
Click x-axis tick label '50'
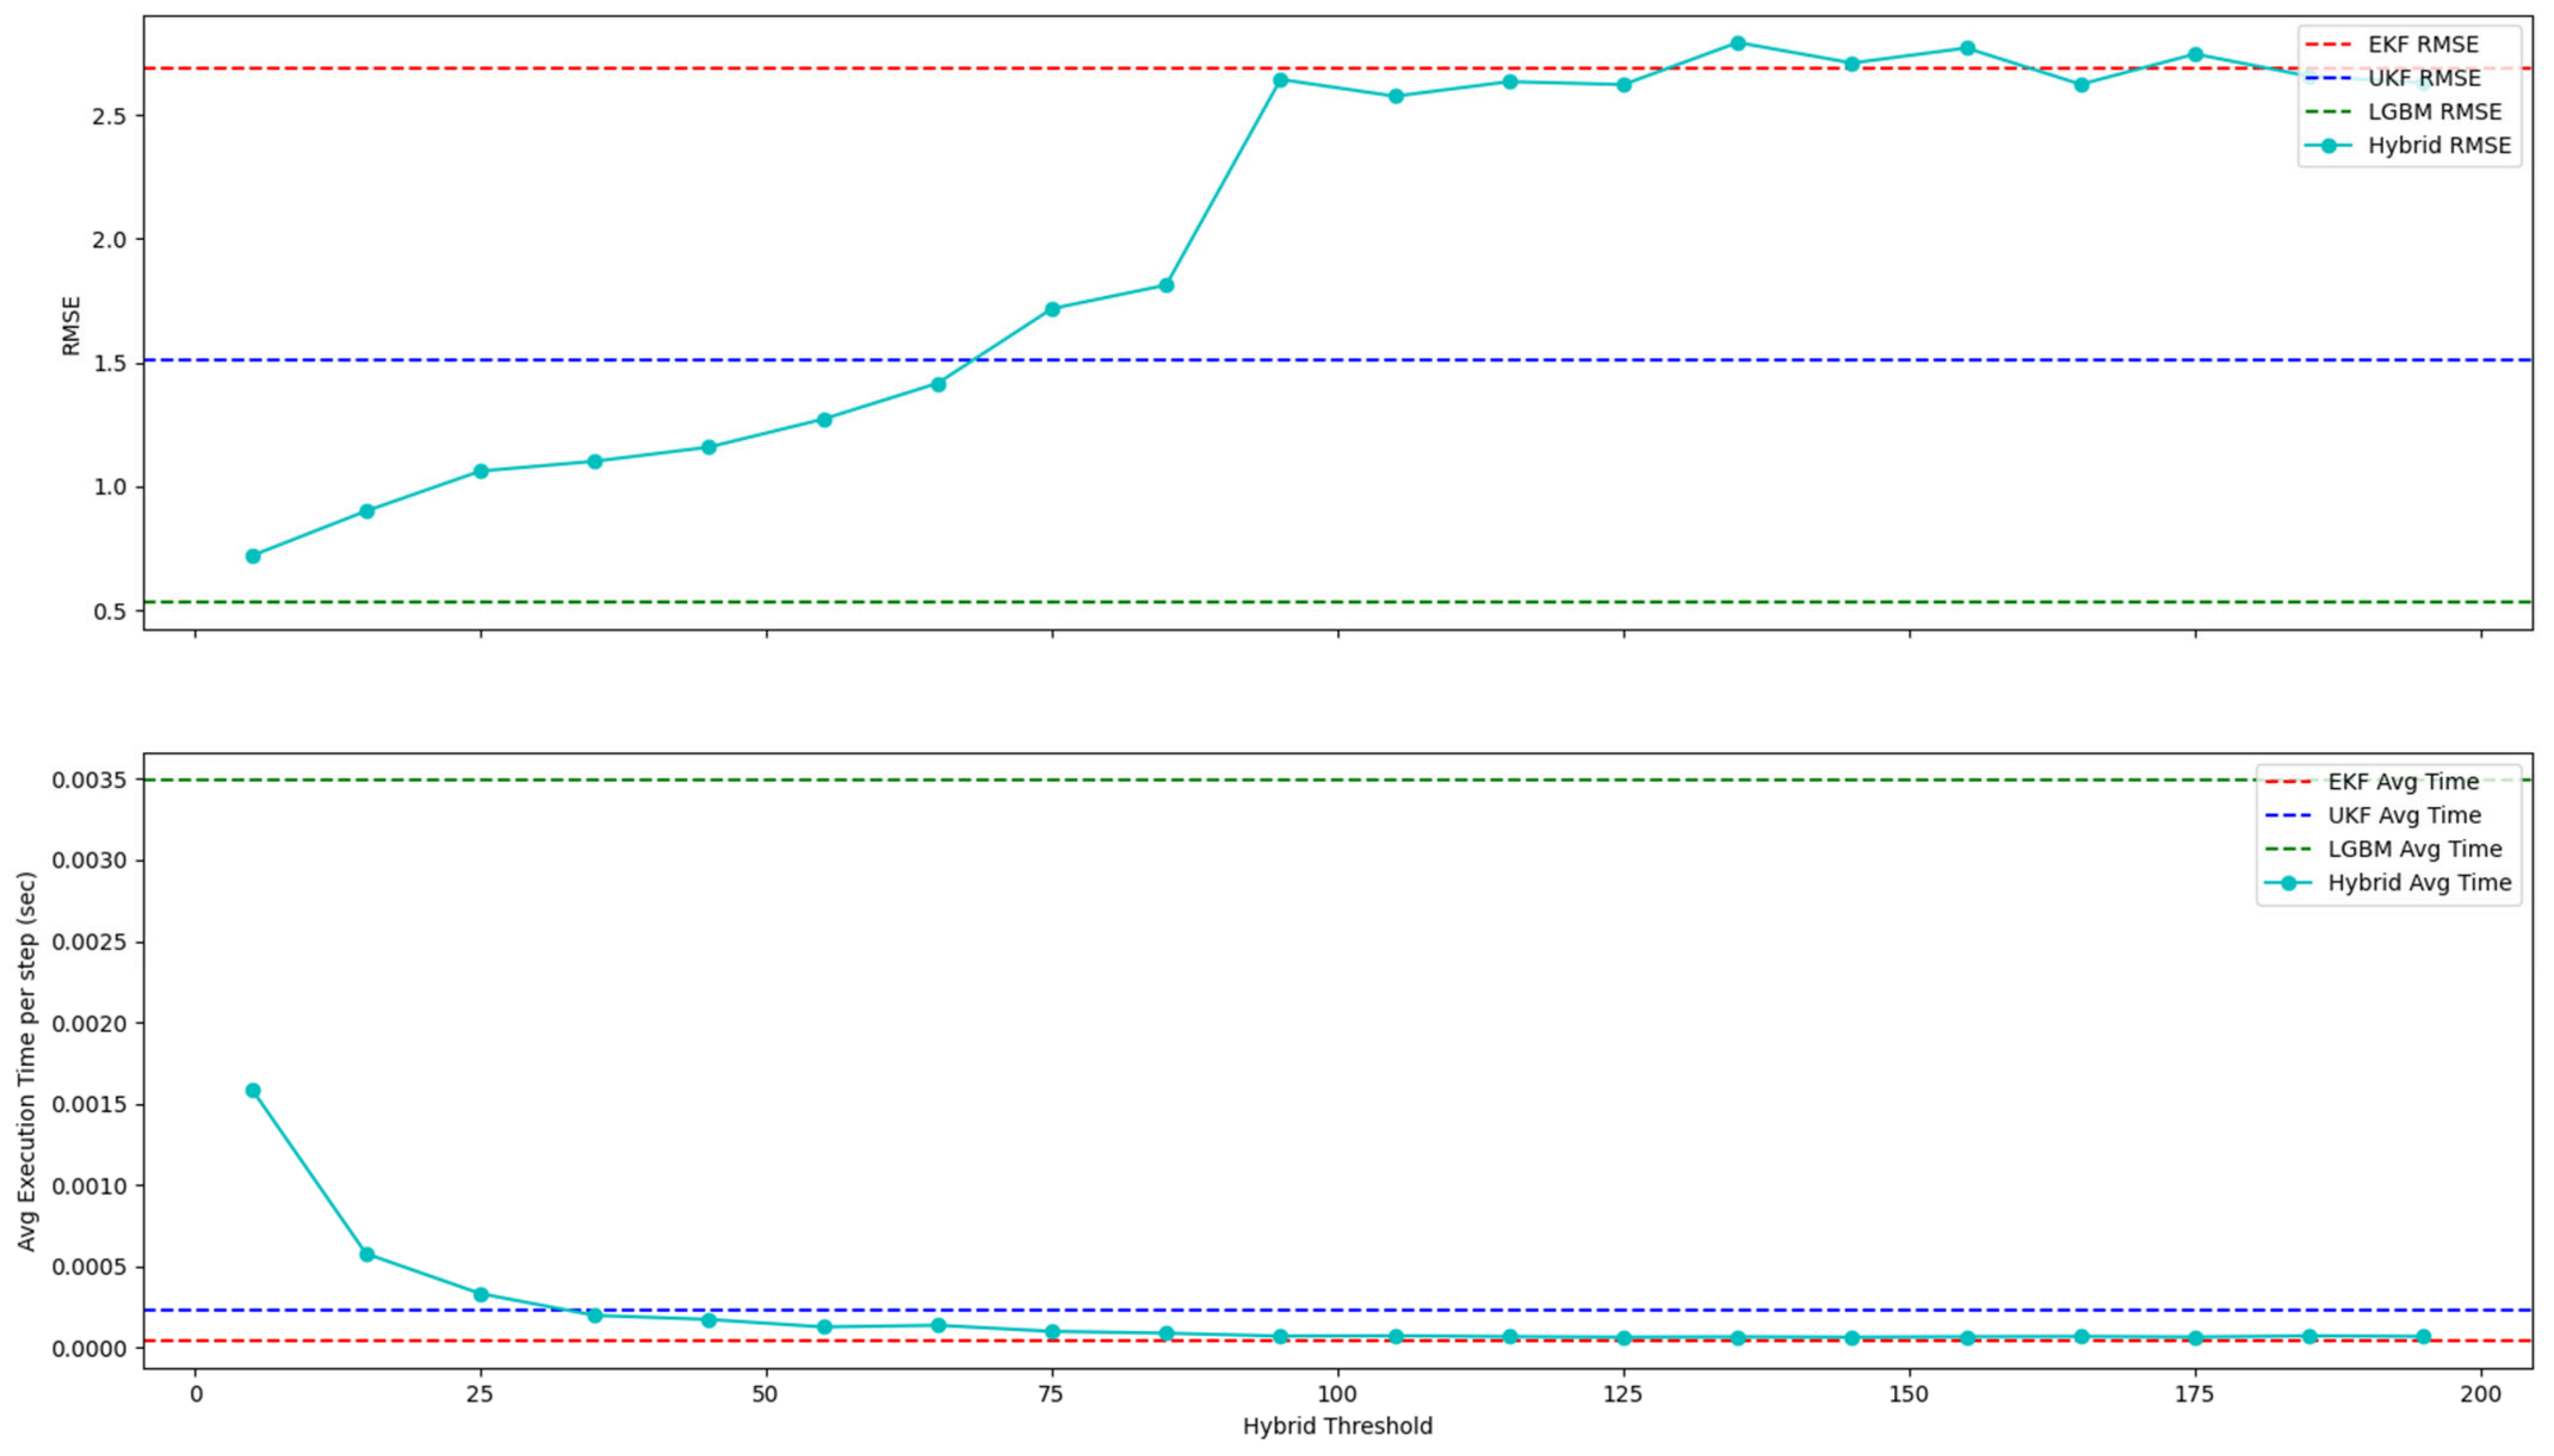pyautogui.click(x=766, y=1394)
